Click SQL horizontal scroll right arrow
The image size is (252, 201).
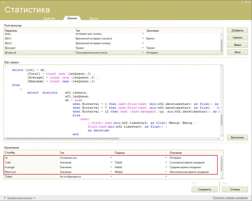[x=219, y=138]
